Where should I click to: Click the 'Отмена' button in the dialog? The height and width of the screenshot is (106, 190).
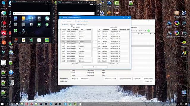[x=95, y=67]
